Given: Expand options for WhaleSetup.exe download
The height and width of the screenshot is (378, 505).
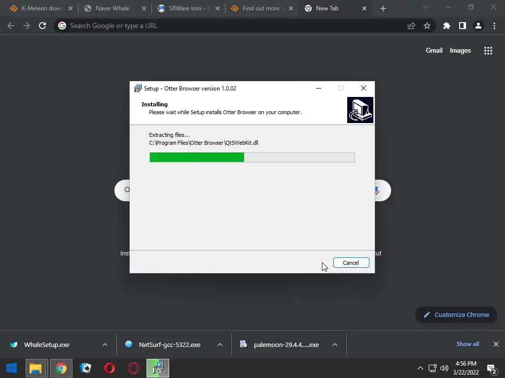Looking at the screenshot, I should coord(105,345).
